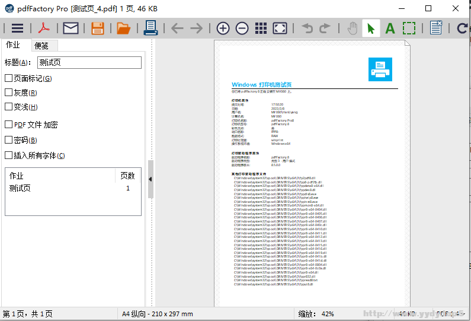The width and height of the screenshot is (471, 321).
Task: Toggle 密码 password checkbox
Action: point(9,140)
